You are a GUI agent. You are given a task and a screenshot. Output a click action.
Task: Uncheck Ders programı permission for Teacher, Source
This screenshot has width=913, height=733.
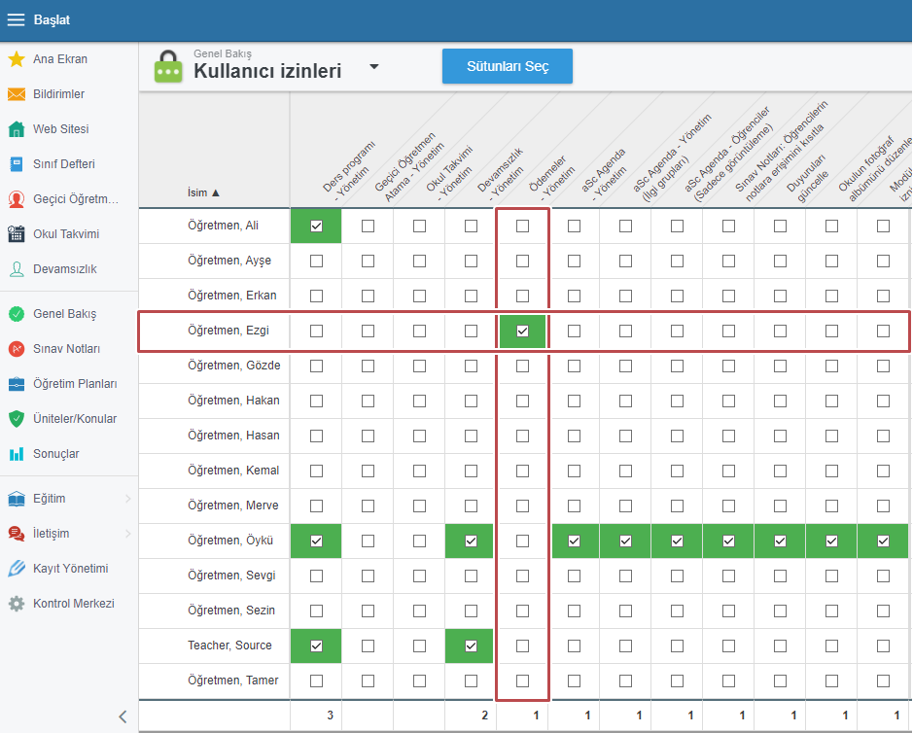[x=316, y=646]
